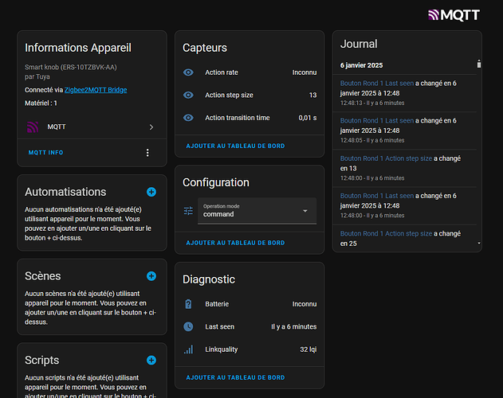
Task: Click the Journal scrollbar down arrow
Action: point(479,243)
